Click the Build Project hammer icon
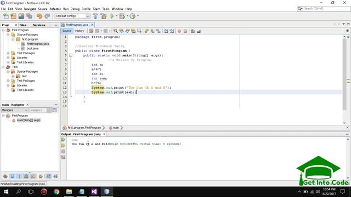351x197 pixels. 95,16
